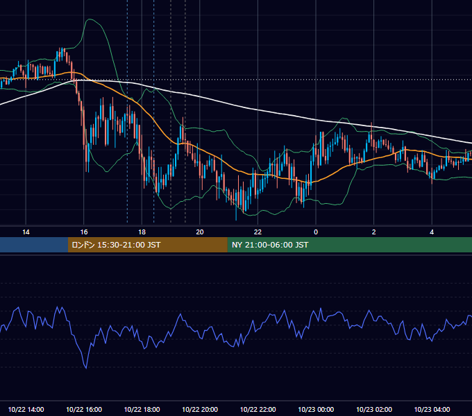Screen dimensions: 472x416
Task: Click the 2 hour axis label
Action: 374,232
